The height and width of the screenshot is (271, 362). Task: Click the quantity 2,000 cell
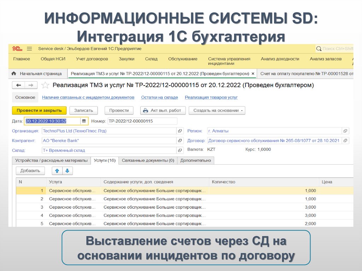point(264,223)
